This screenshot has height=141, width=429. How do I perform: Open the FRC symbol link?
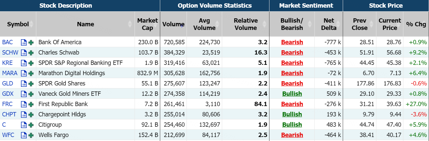tap(7, 104)
